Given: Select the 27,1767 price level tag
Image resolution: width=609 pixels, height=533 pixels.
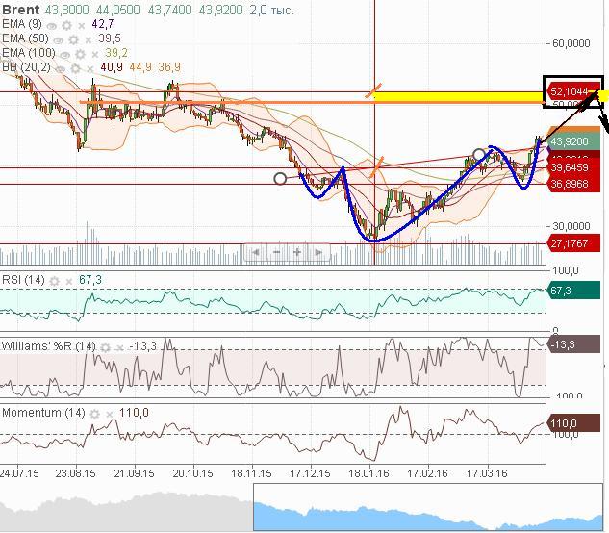Looking at the screenshot, I should (573, 243).
